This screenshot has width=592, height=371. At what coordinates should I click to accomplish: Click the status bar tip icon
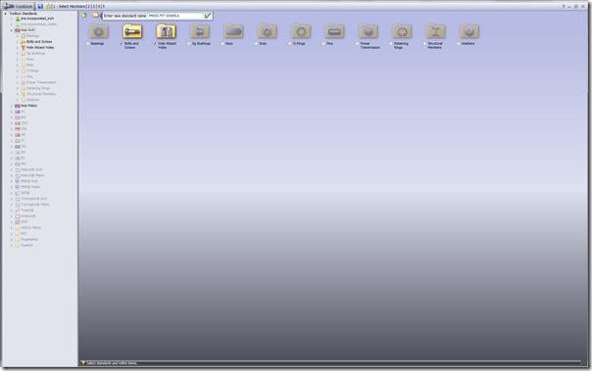tap(83, 363)
